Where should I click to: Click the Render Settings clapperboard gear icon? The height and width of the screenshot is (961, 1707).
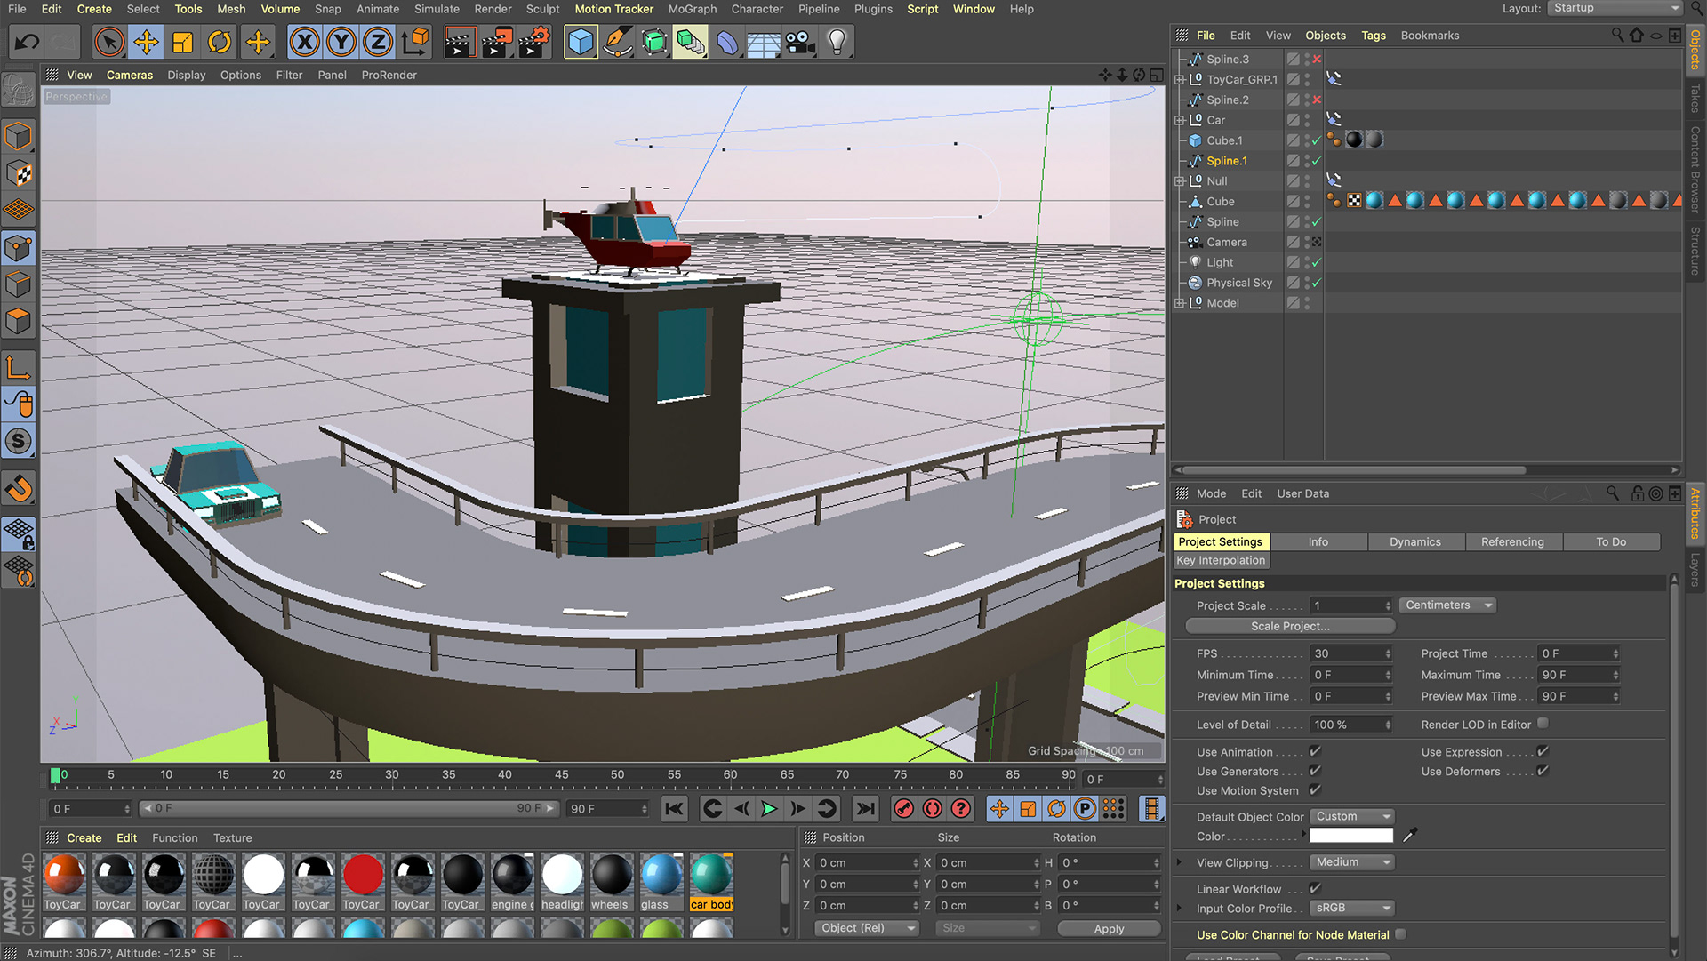[533, 42]
